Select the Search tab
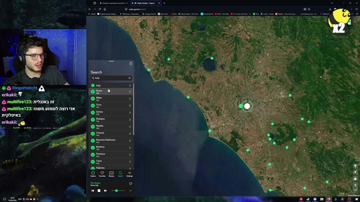The height and width of the screenshot is (202, 360). [x=120, y=174]
